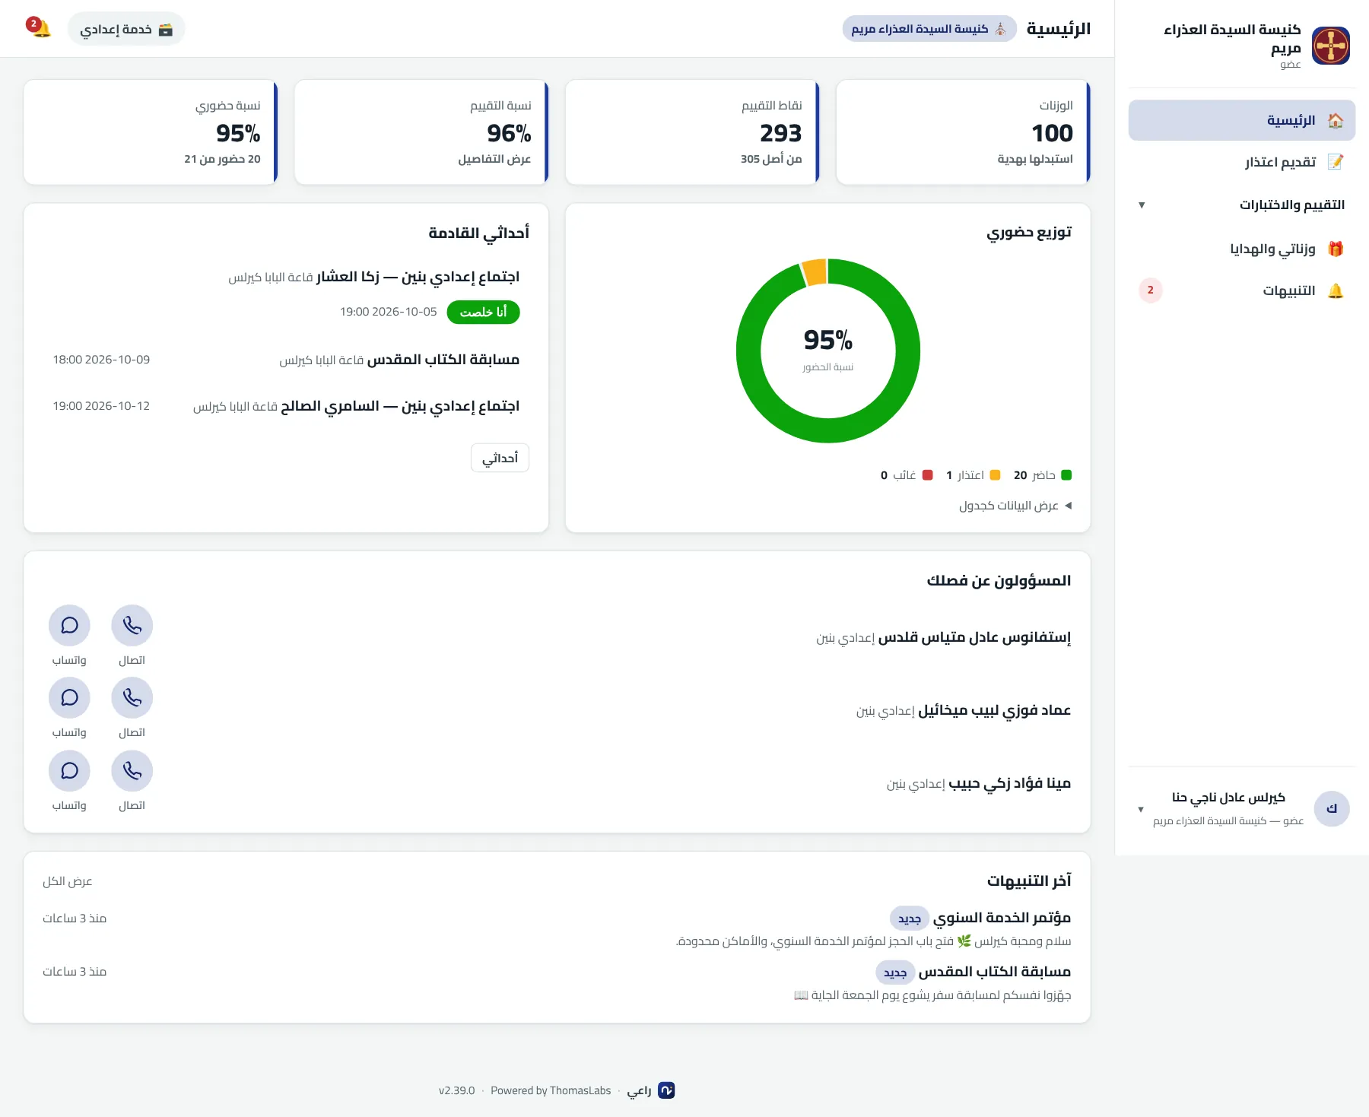Open the تقديم اعتذار sidebar item
This screenshot has height=1117, width=1369.
(1242, 162)
